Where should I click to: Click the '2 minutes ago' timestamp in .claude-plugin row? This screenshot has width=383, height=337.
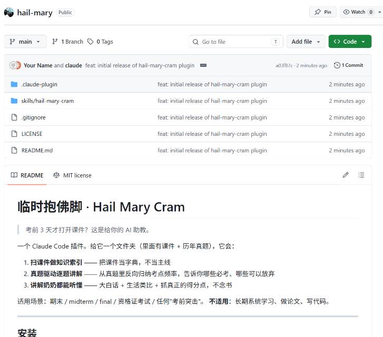pos(347,84)
